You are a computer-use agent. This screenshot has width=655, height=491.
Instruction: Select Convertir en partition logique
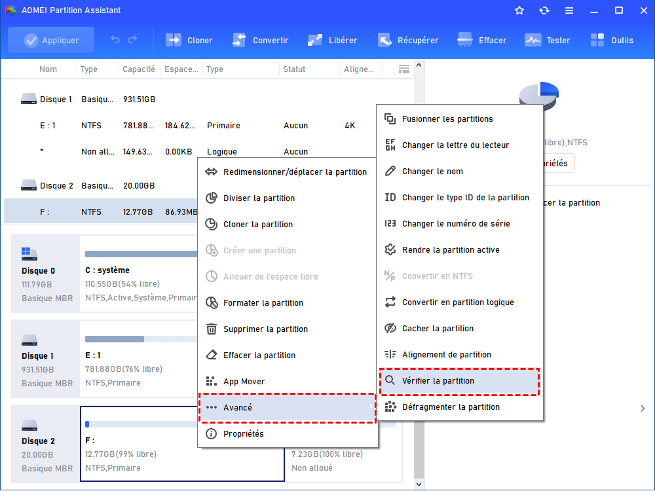460,302
